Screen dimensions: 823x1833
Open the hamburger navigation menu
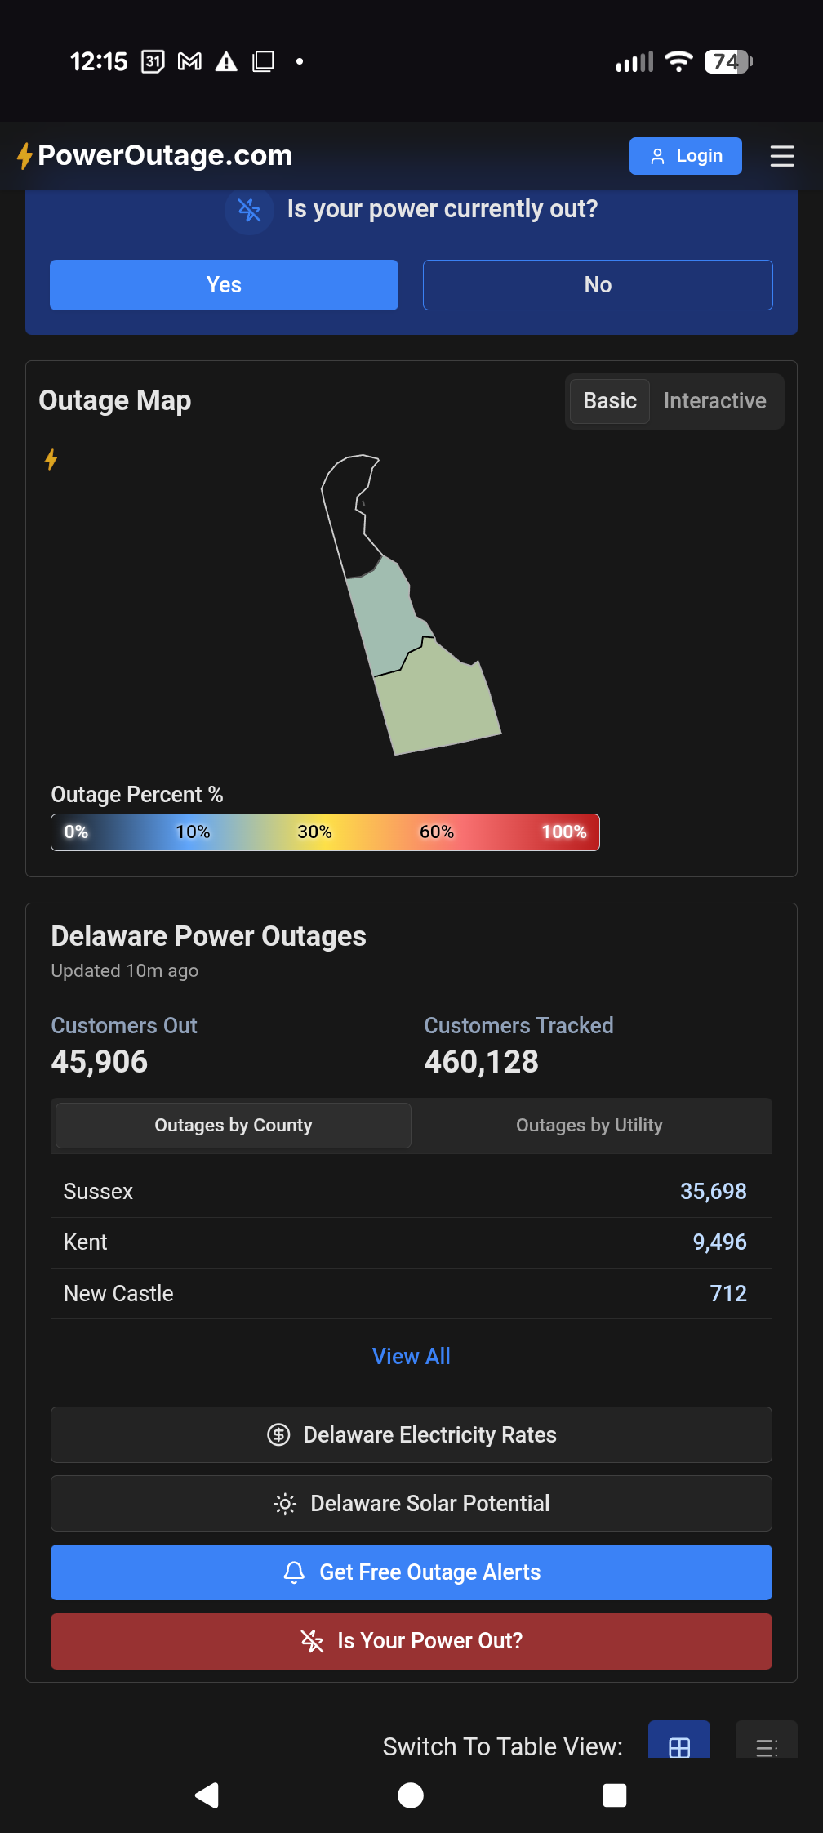click(x=781, y=156)
